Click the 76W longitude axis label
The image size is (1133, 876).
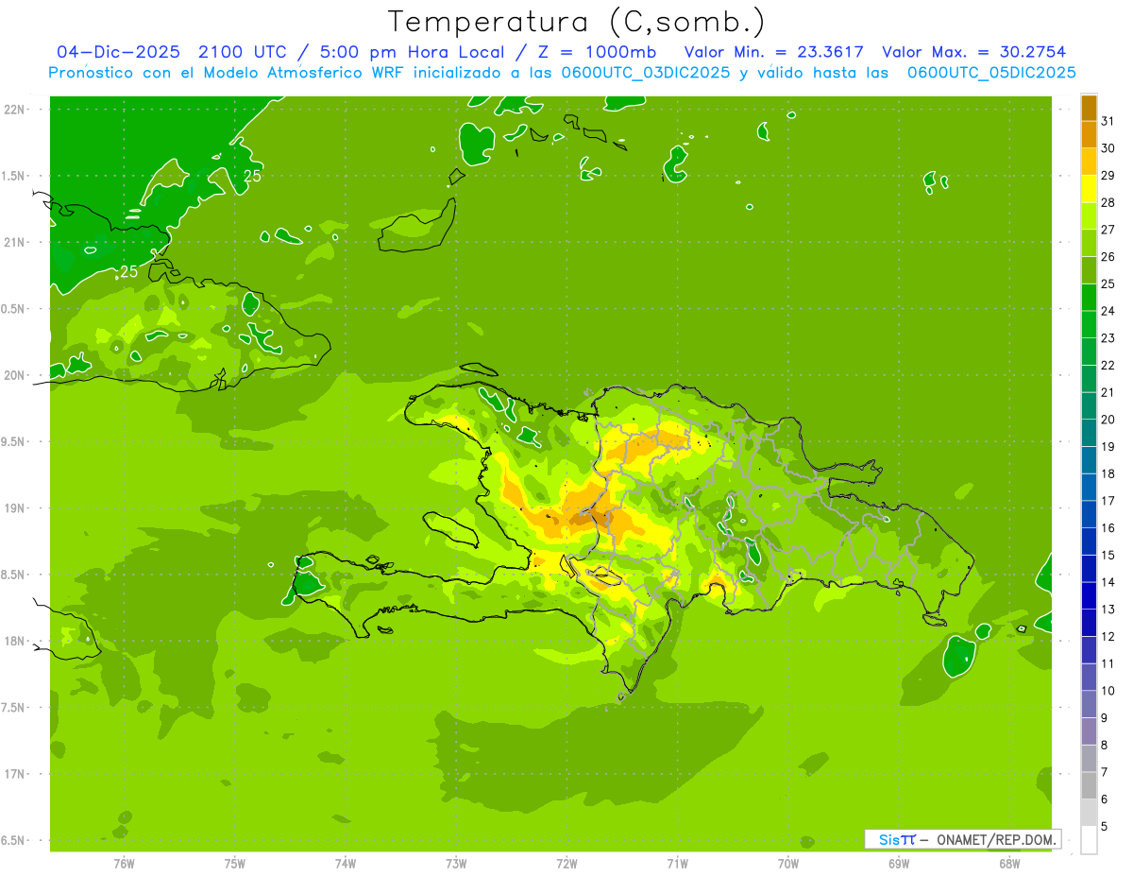[124, 863]
